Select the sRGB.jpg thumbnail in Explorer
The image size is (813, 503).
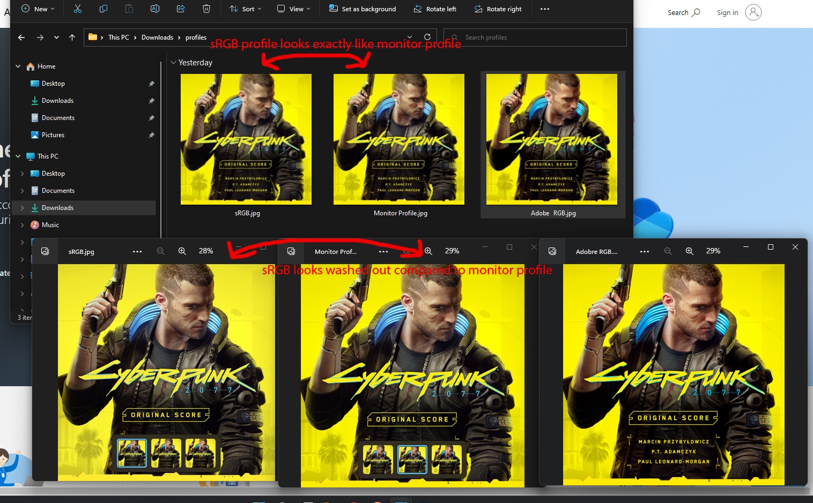[246, 139]
